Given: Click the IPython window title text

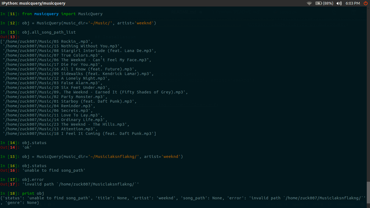Looking at the screenshot, I should (34, 3).
